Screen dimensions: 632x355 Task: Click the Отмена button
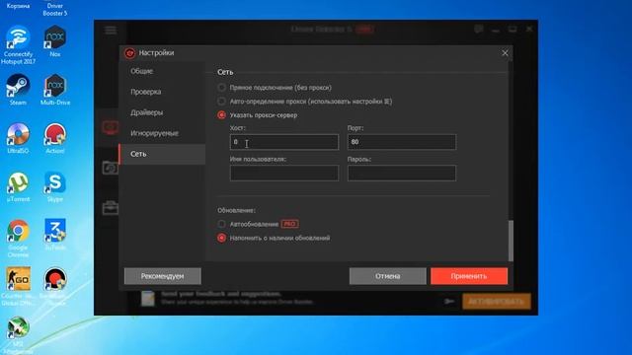387,276
